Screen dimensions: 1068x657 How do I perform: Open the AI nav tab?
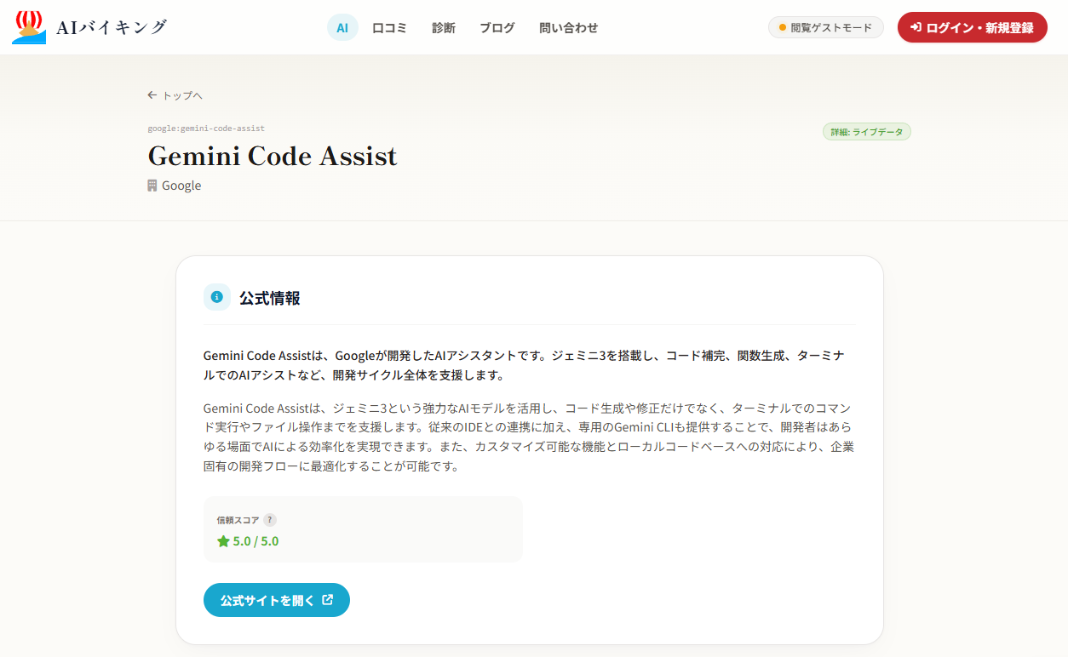[x=342, y=27]
